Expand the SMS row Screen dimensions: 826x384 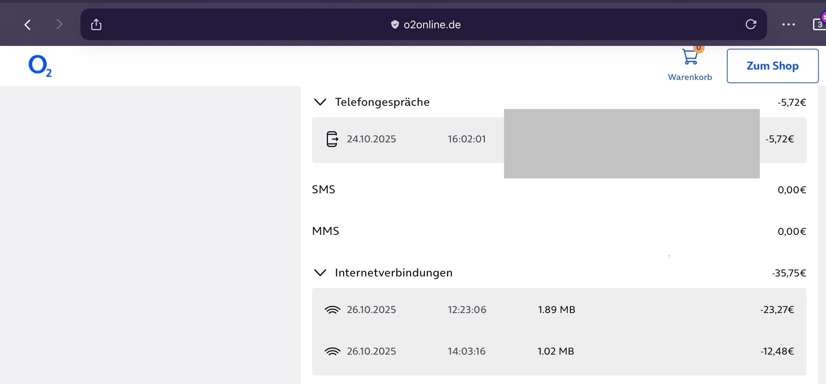(x=324, y=189)
